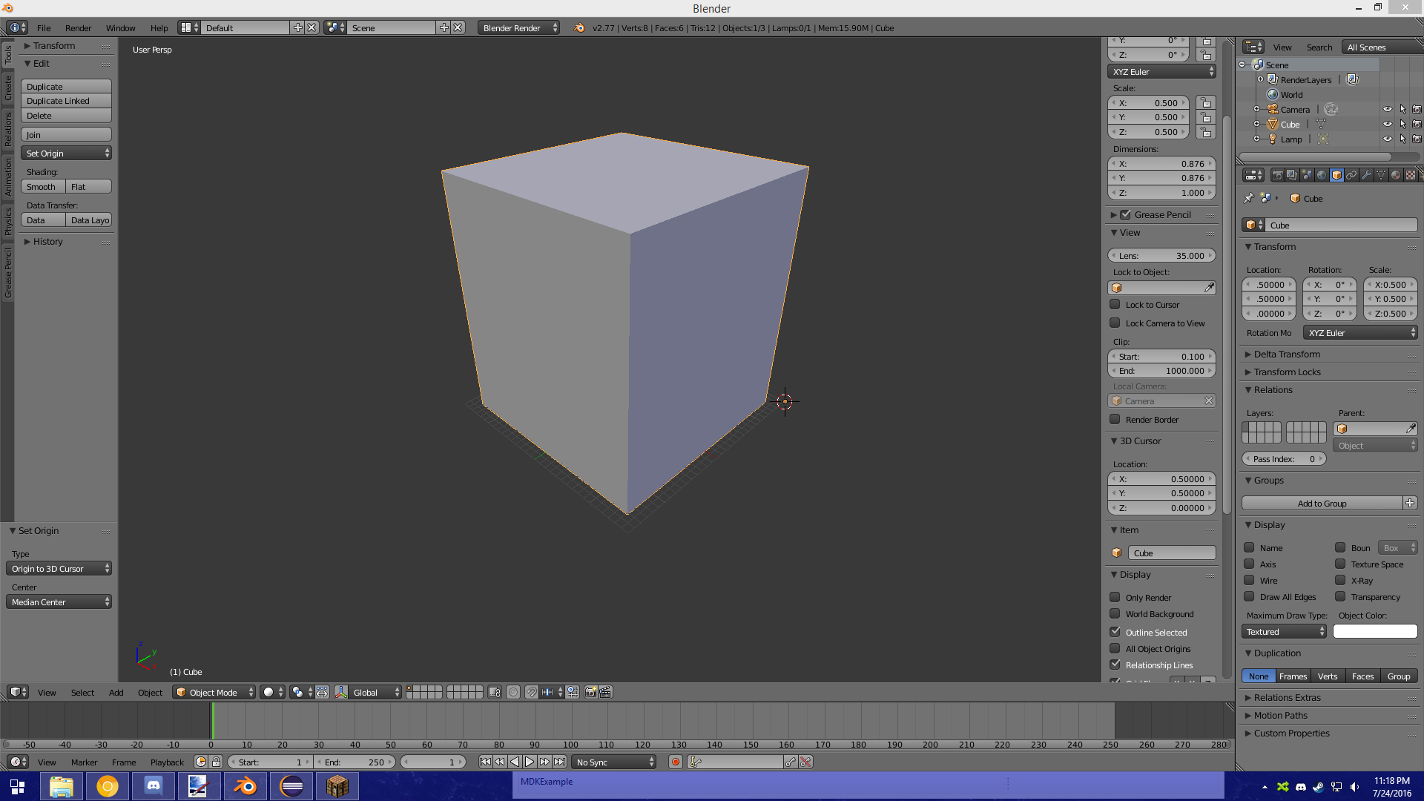Open the Object Constraints chain tab
This screenshot has height=801, width=1424.
(1351, 175)
